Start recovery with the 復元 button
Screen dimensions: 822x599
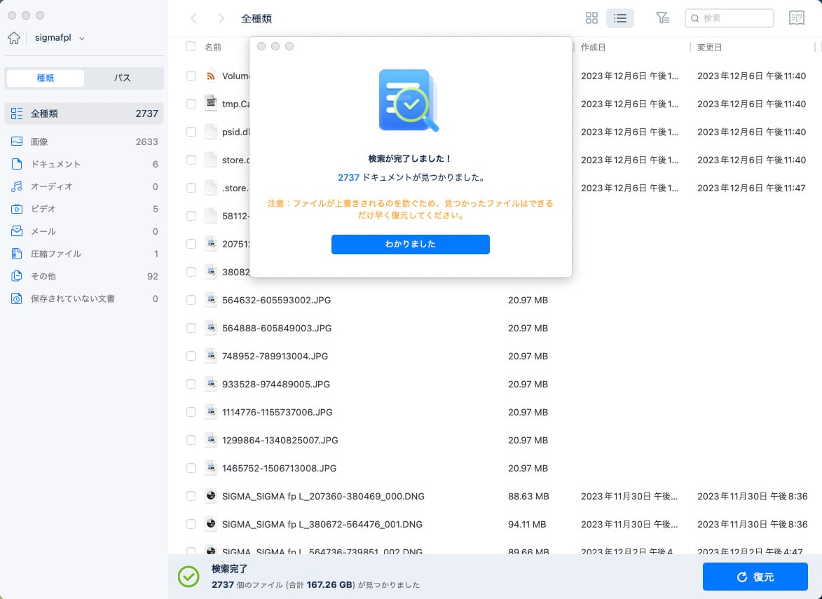pos(755,577)
